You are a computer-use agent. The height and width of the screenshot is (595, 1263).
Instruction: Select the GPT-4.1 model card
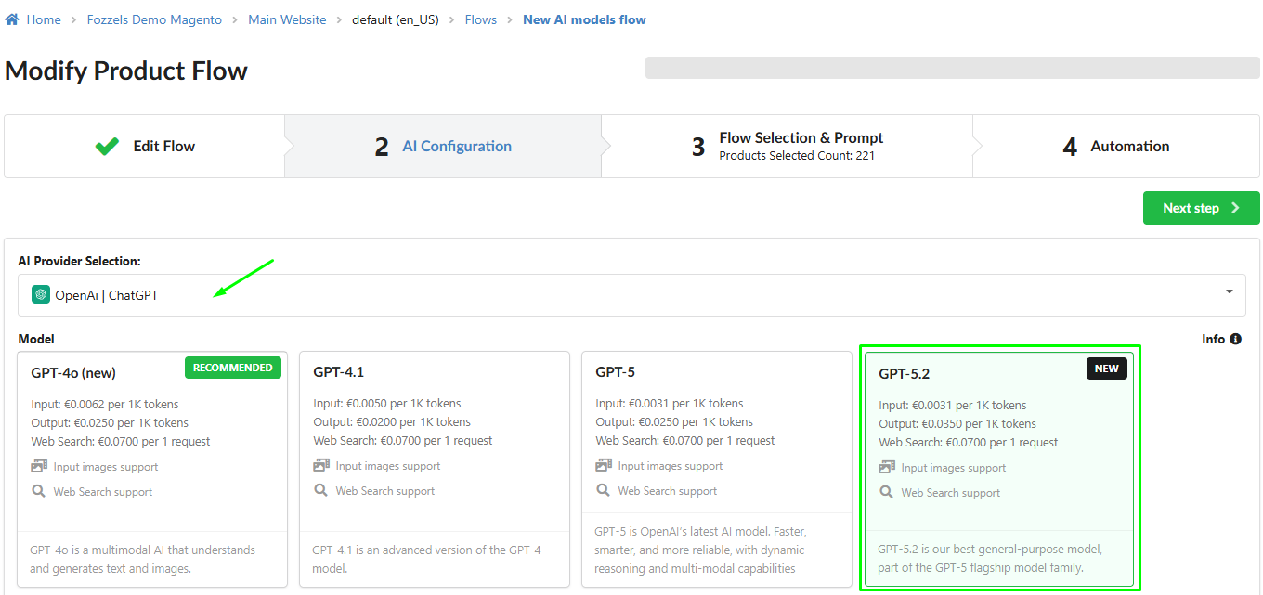point(435,469)
